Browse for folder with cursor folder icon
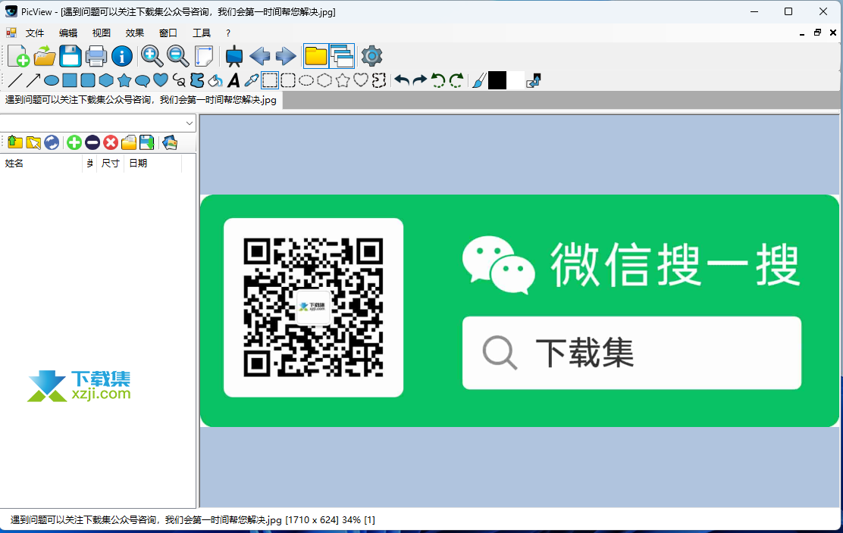 (x=33, y=142)
